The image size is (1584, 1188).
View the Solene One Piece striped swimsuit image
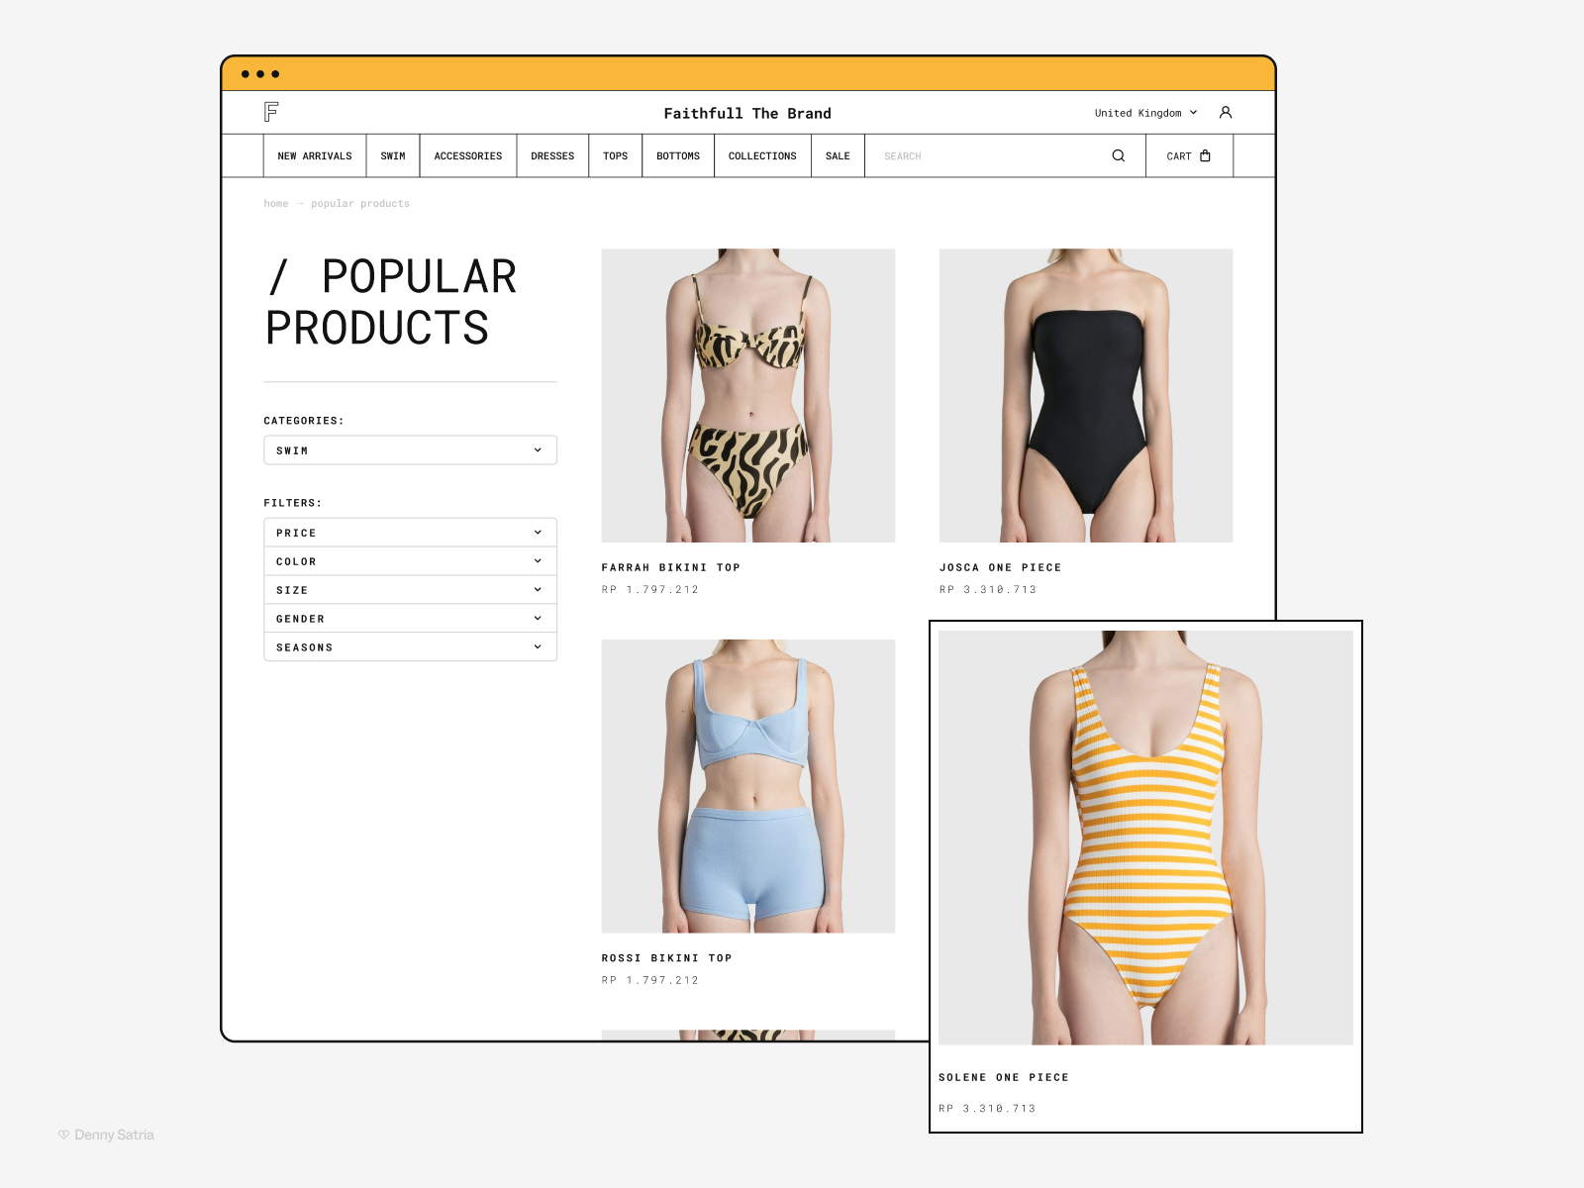click(x=1145, y=838)
